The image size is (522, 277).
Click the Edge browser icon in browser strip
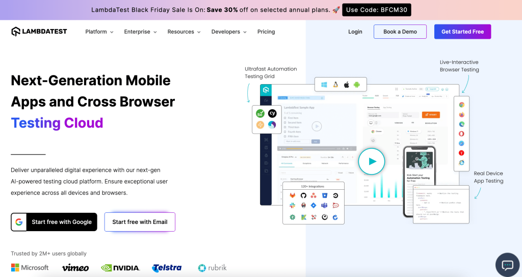tap(462, 124)
